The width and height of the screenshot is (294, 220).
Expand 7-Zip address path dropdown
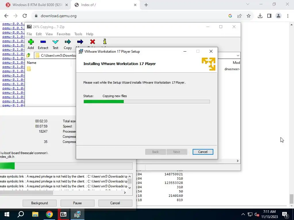tap(238, 55)
